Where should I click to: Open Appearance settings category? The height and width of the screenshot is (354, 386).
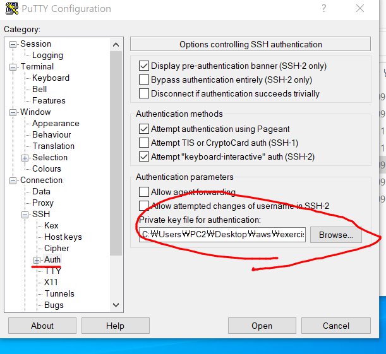point(56,124)
